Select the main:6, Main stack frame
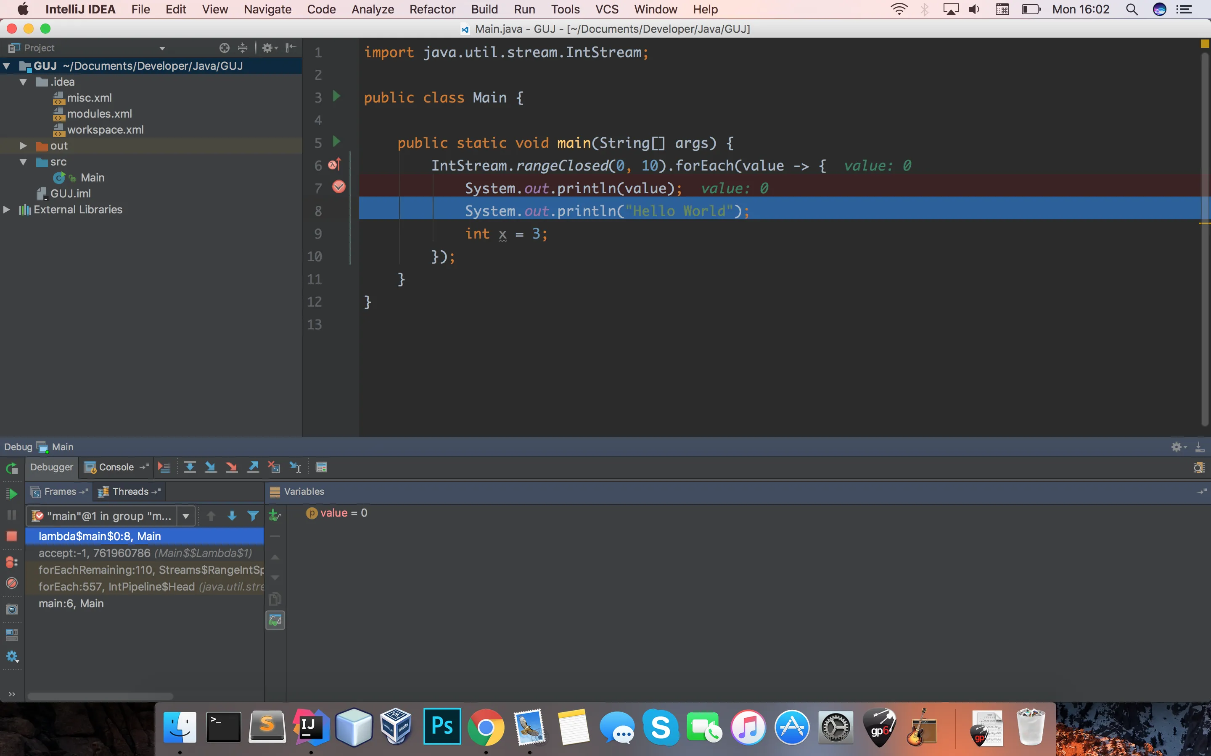This screenshot has width=1211, height=756. [71, 604]
